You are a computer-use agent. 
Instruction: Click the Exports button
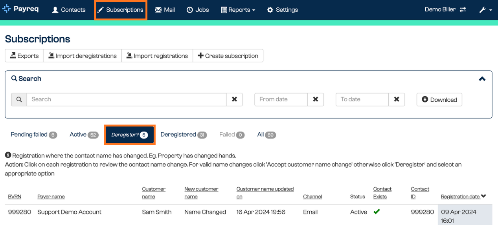[24, 56]
